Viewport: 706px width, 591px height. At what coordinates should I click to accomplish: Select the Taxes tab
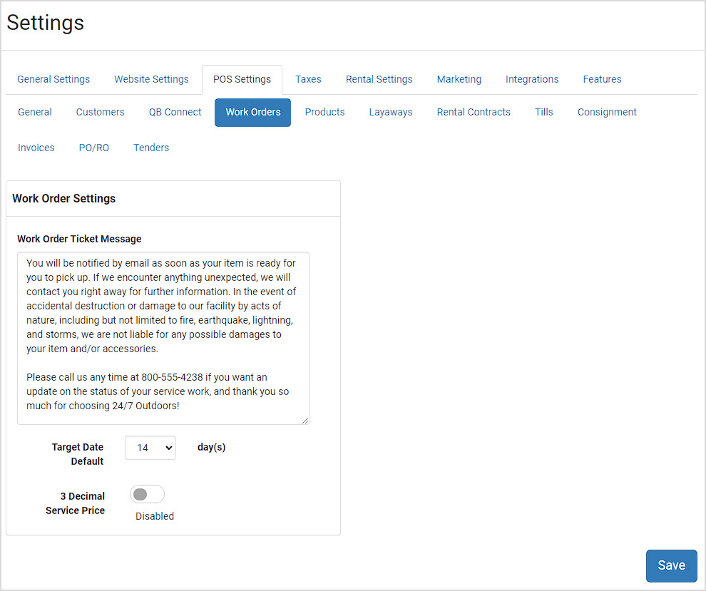308,79
